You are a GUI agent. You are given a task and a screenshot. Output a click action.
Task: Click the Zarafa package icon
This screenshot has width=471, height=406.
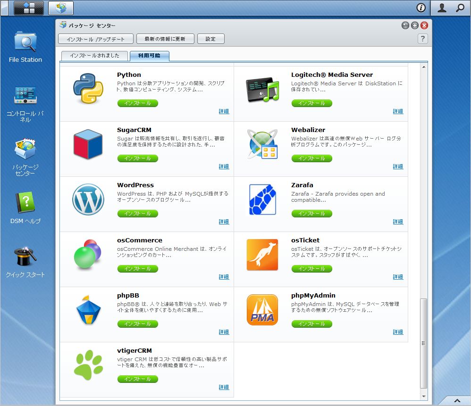[262, 199]
